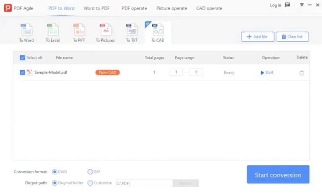Click the Browse button for output path
Screen dimensions: 322x196
click(186, 183)
